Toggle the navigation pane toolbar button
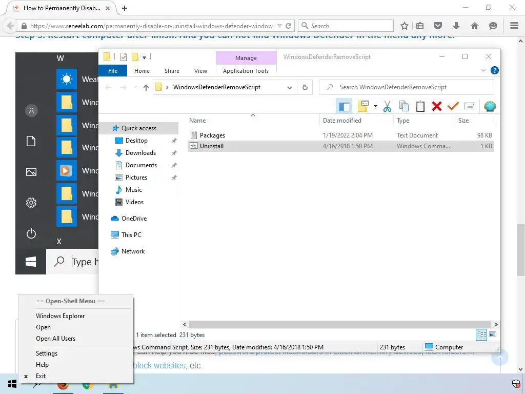This screenshot has width=525, height=394. click(344, 107)
